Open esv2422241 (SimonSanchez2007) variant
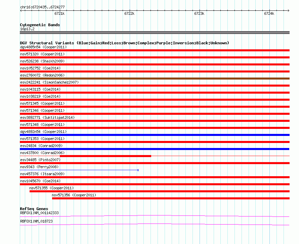The height and width of the screenshot is (244, 299). pos(49,82)
